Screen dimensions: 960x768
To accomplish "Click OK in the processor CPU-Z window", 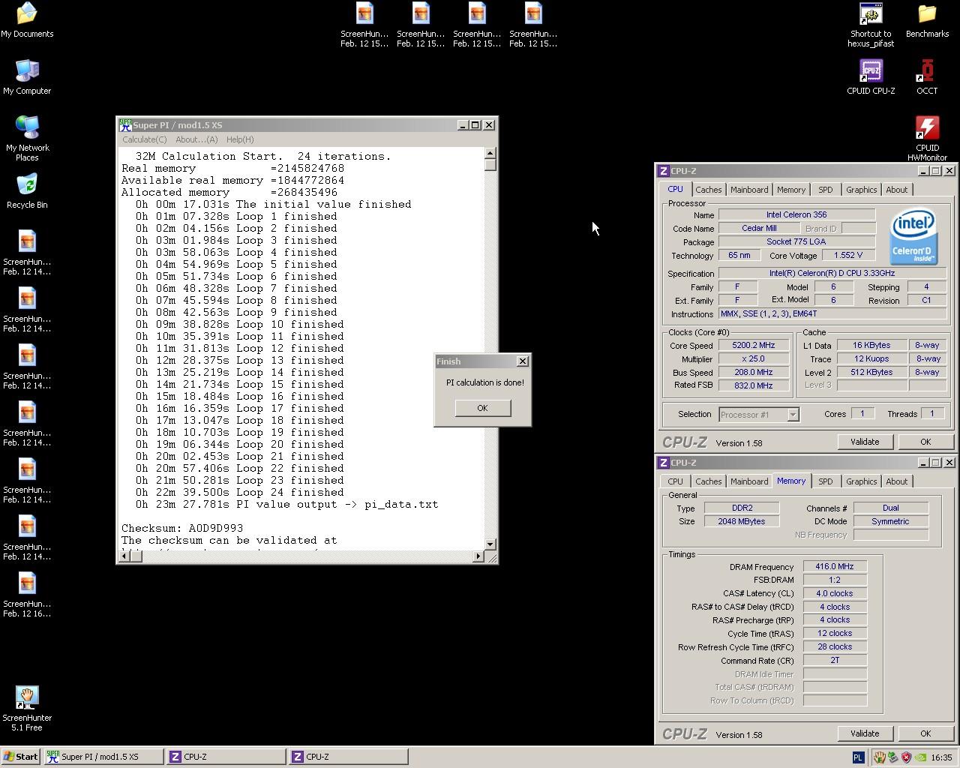I will (925, 442).
